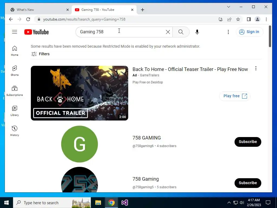Click the Back To Home trailer thumbnail

point(79,93)
